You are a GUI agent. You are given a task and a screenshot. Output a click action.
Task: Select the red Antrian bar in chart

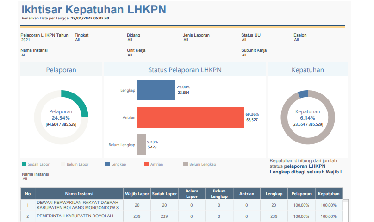coord(190,117)
